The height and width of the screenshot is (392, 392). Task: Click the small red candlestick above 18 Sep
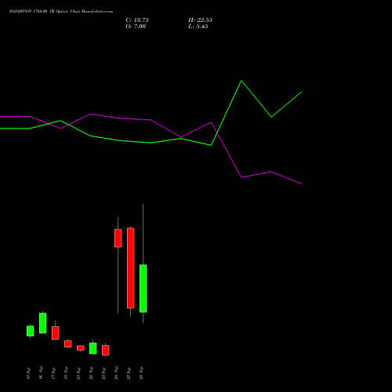[68, 343]
